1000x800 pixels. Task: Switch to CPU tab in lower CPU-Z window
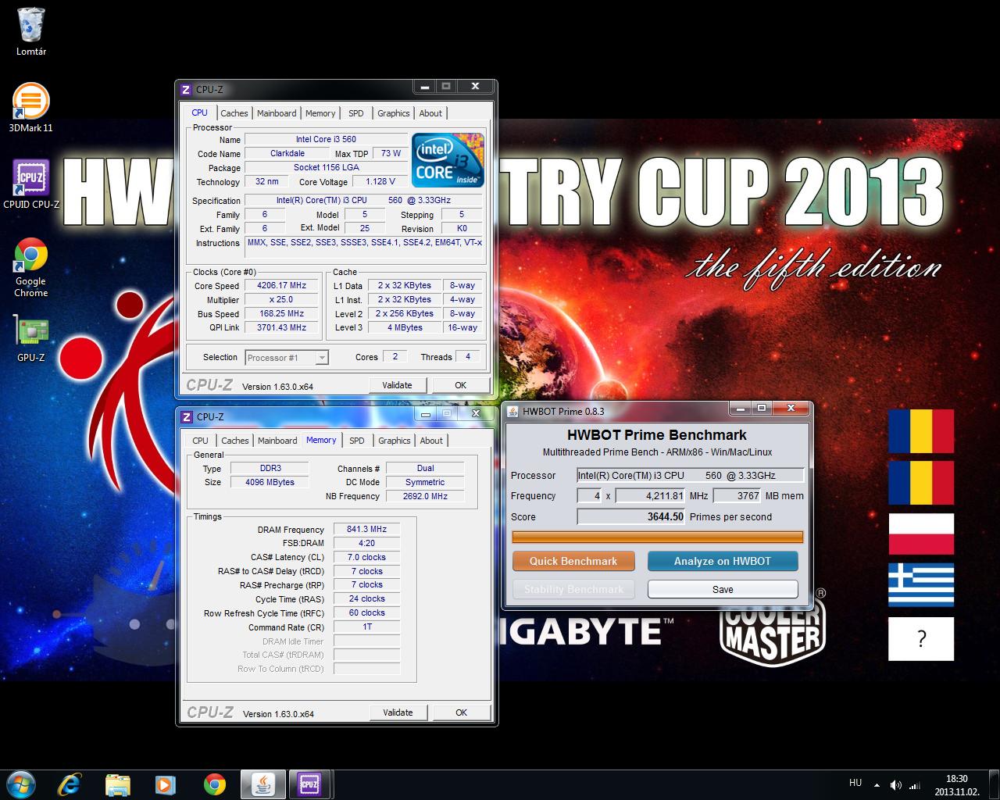pos(201,441)
